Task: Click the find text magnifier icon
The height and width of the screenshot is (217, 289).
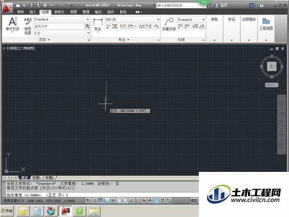Action: pyautogui.click(x=87, y=26)
